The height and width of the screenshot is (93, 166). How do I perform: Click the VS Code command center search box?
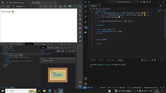click(123, 2)
